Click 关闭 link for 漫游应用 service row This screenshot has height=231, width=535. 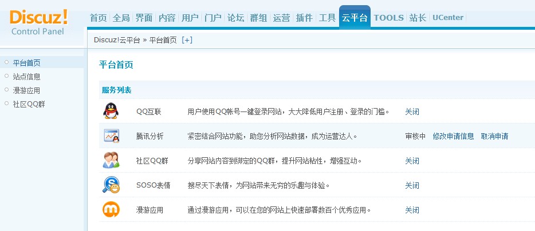pos(412,210)
